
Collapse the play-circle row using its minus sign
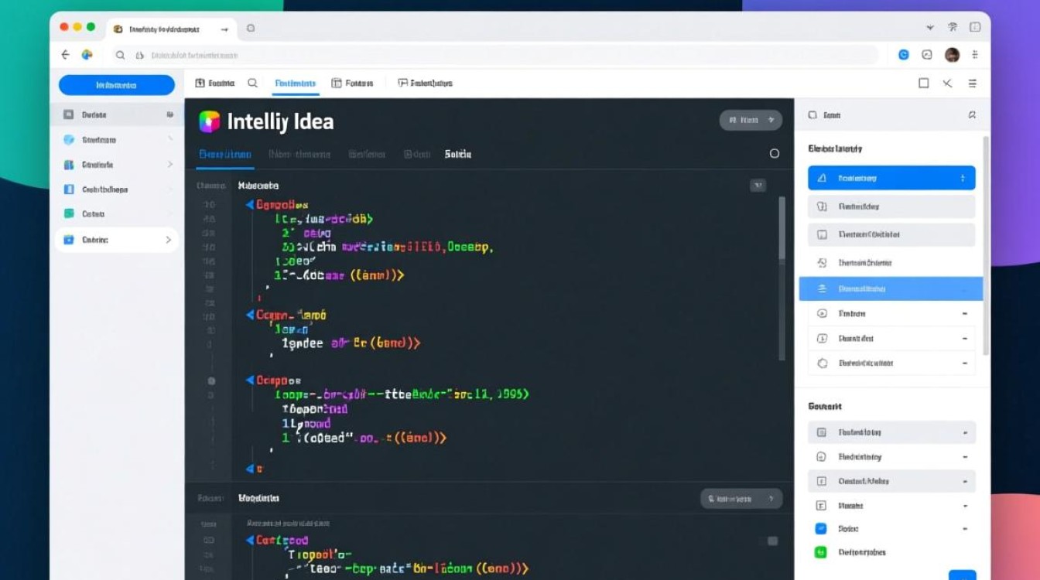pos(964,313)
